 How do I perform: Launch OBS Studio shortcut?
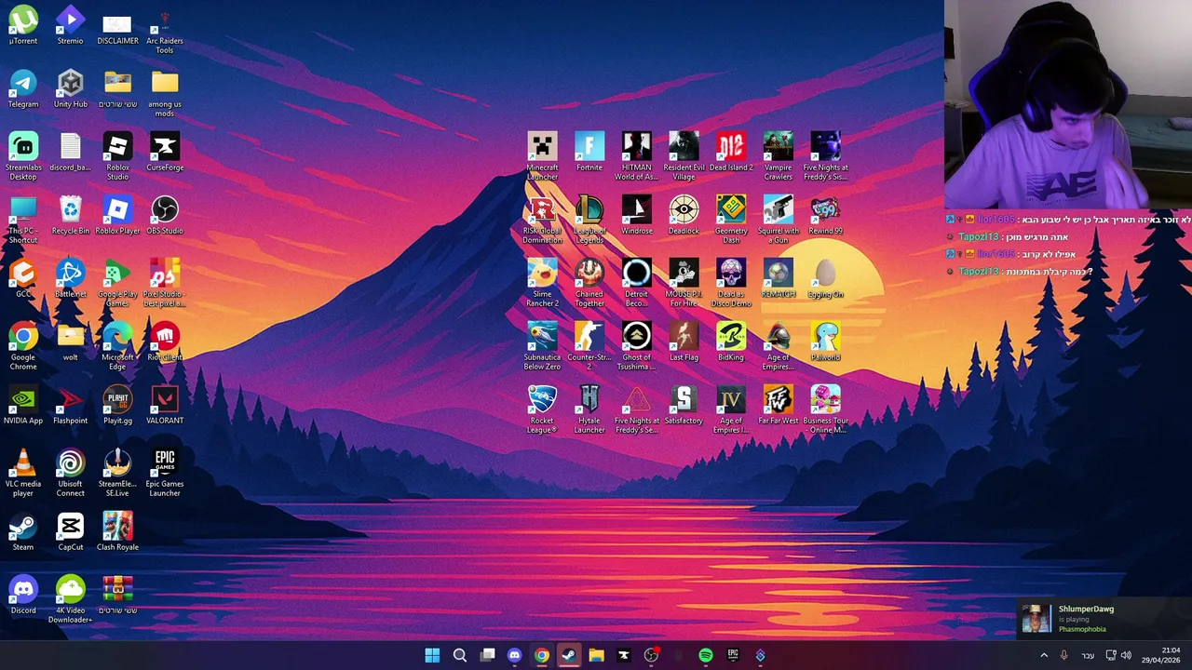pyautogui.click(x=165, y=216)
